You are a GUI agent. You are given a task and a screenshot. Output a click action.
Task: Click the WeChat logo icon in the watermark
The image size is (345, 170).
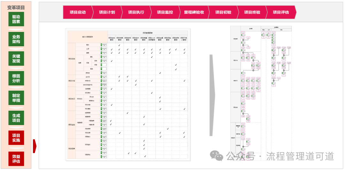click(217, 156)
